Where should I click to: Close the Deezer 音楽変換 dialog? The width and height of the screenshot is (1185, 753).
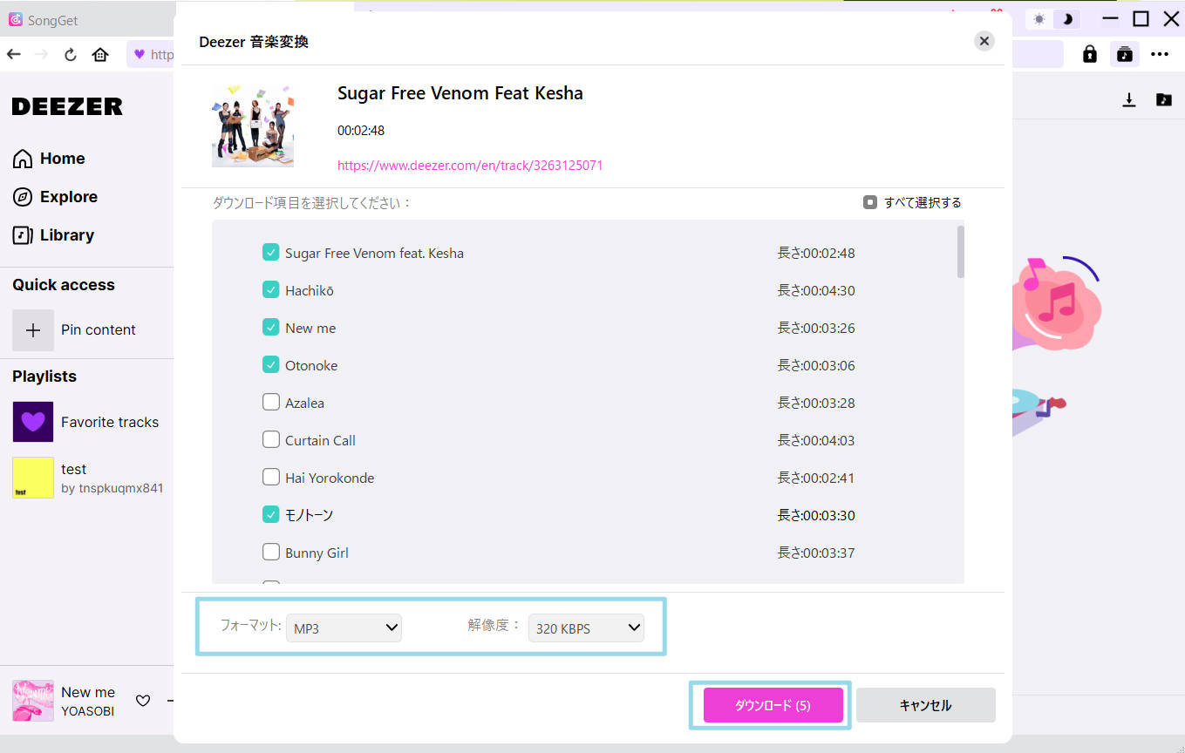[x=984, y=41]
